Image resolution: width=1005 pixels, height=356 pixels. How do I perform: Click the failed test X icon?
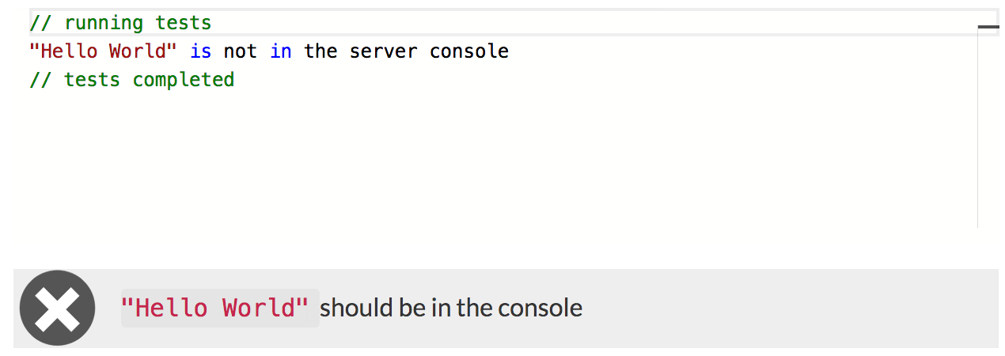pyautogui.click(x=58, y=308)
